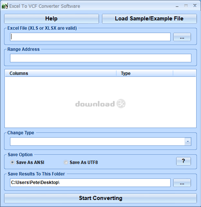This screenshot has width=201, height=207.
Task: Browse for an Excel file with ellipsis button
Action: 182,37
